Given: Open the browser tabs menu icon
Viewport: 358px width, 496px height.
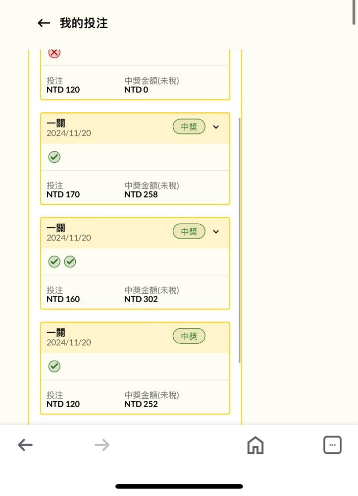Looking at the screenshot, I should pos(332,445).
